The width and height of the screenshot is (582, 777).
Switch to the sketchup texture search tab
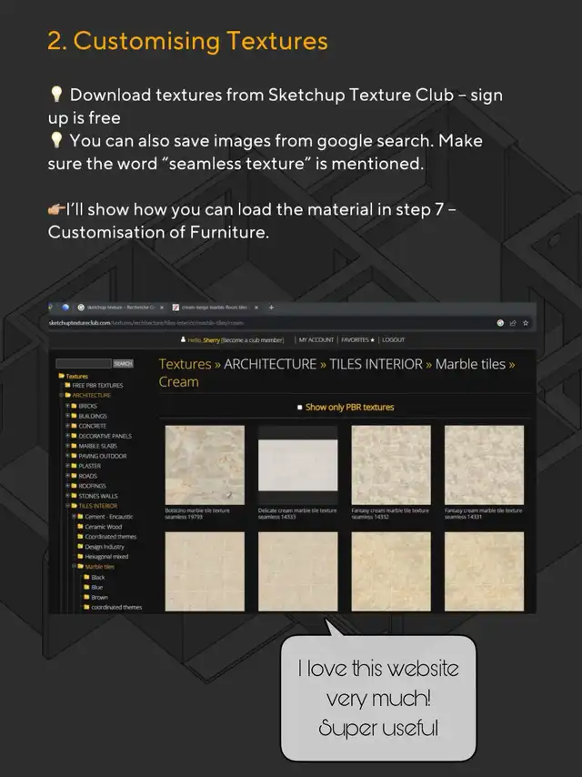(118, 308)
